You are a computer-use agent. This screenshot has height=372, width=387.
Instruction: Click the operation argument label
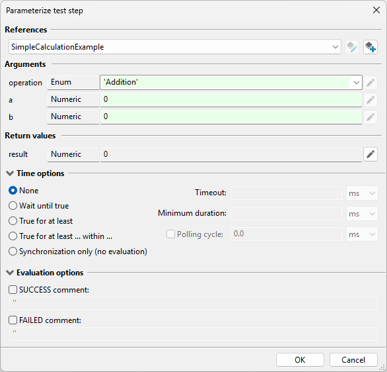[25, 83]
